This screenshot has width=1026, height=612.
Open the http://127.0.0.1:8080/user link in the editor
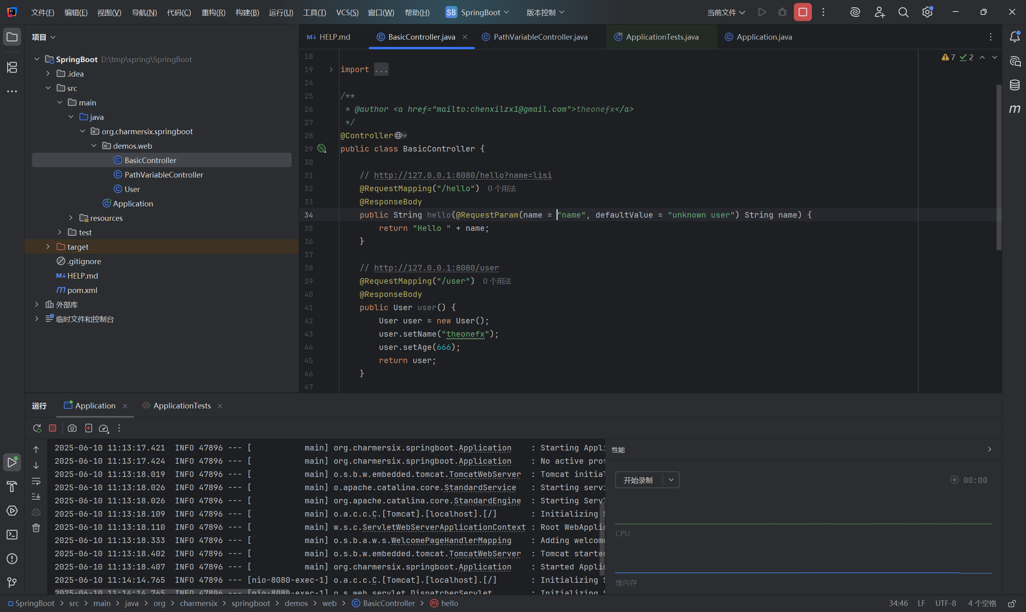click(x=436, y=268)
